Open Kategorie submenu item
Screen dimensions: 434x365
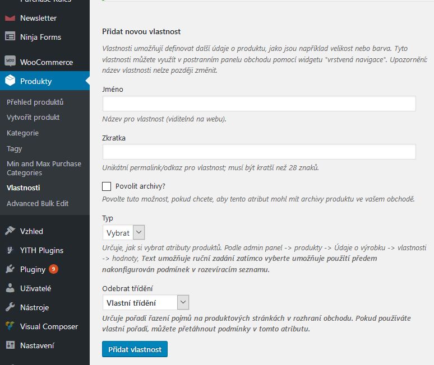[x=22, y=133]
